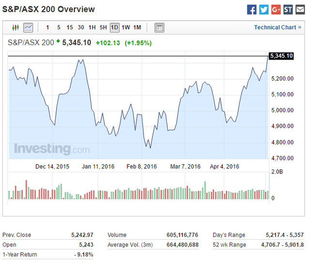Select the area line chart type

(x=28, y=28)
